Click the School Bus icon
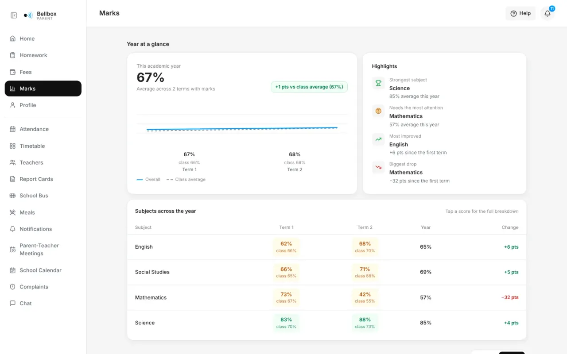The image size is (567, 354). tap(12, 196)
